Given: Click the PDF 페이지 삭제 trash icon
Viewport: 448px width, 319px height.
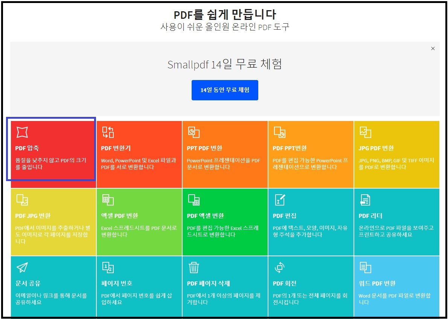Looking at the screenshot, I should (x=194, y=268).
